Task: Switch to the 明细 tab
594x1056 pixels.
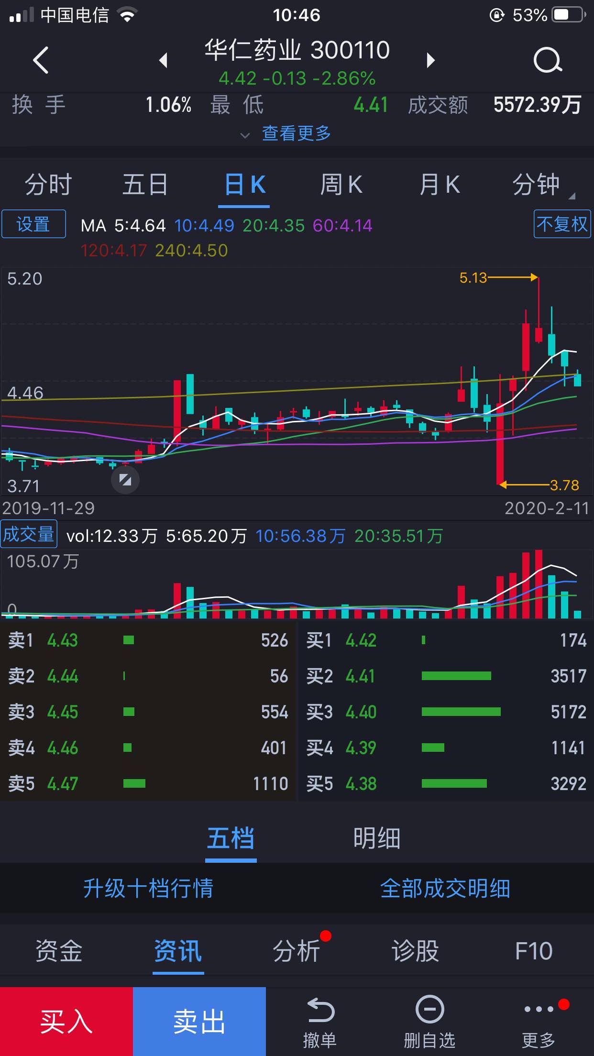Action: coord(377,838)
